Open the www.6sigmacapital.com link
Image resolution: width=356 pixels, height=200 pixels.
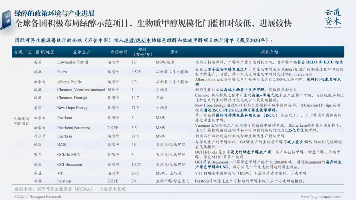[x=321, y=197]
